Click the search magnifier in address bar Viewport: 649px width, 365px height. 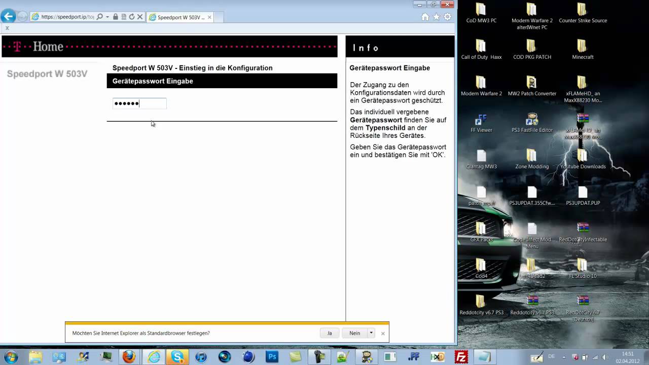[100, 17]
